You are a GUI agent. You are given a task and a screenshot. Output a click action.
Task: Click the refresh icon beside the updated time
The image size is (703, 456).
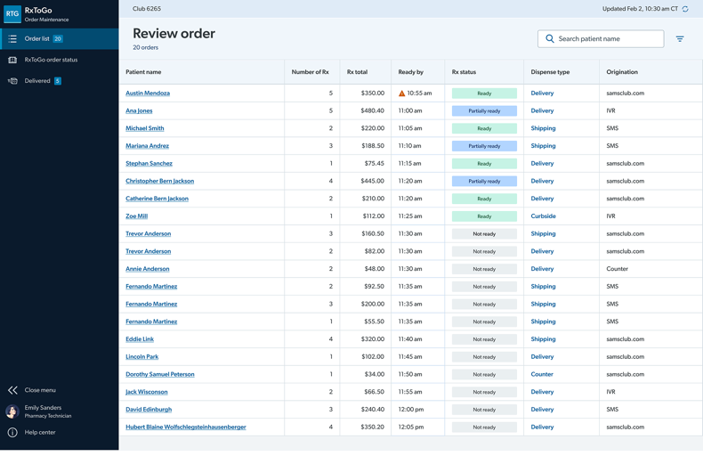(685, 9)
